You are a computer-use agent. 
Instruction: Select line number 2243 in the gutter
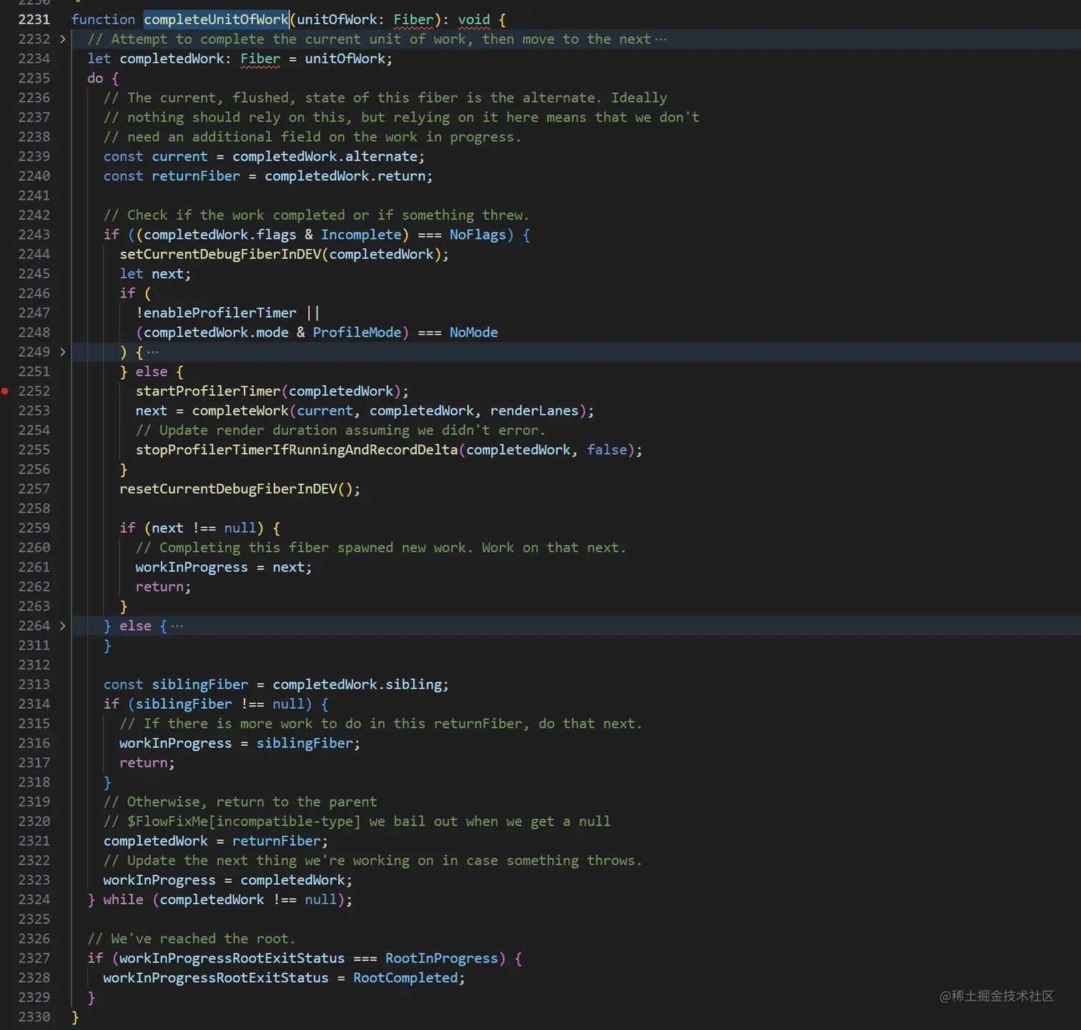(x=34, y=235)
